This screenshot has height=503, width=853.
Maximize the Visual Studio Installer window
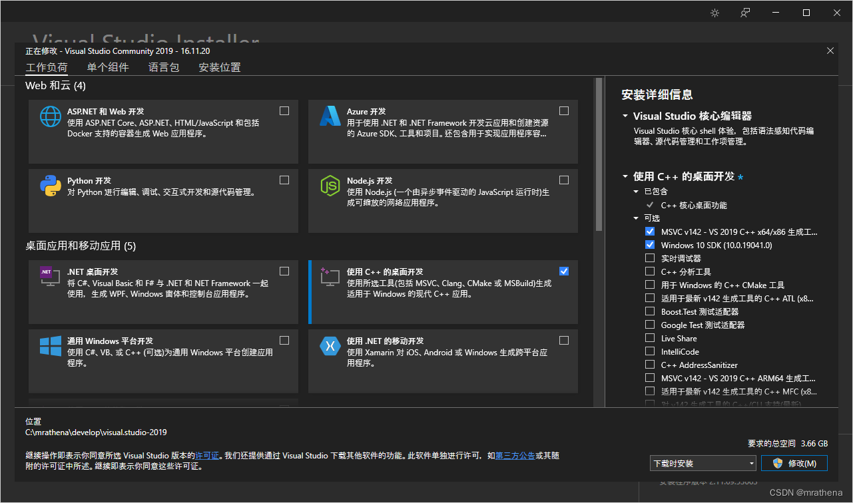806,13
